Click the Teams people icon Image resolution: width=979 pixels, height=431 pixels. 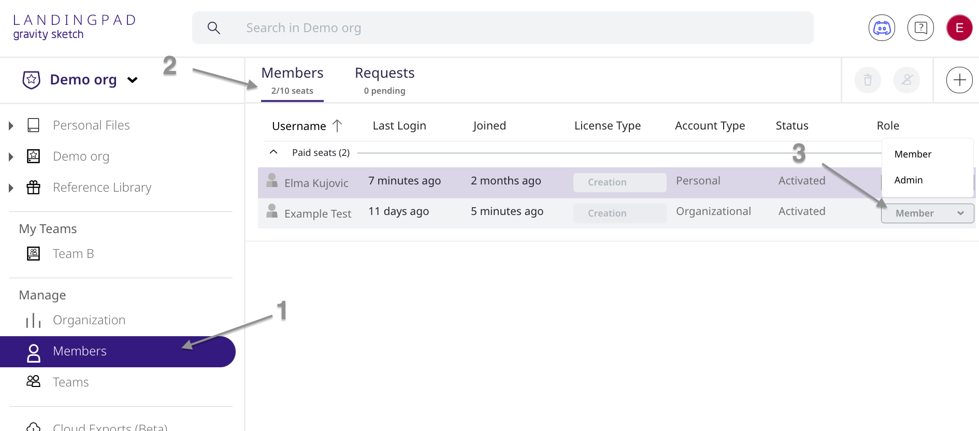coord(34,382)
